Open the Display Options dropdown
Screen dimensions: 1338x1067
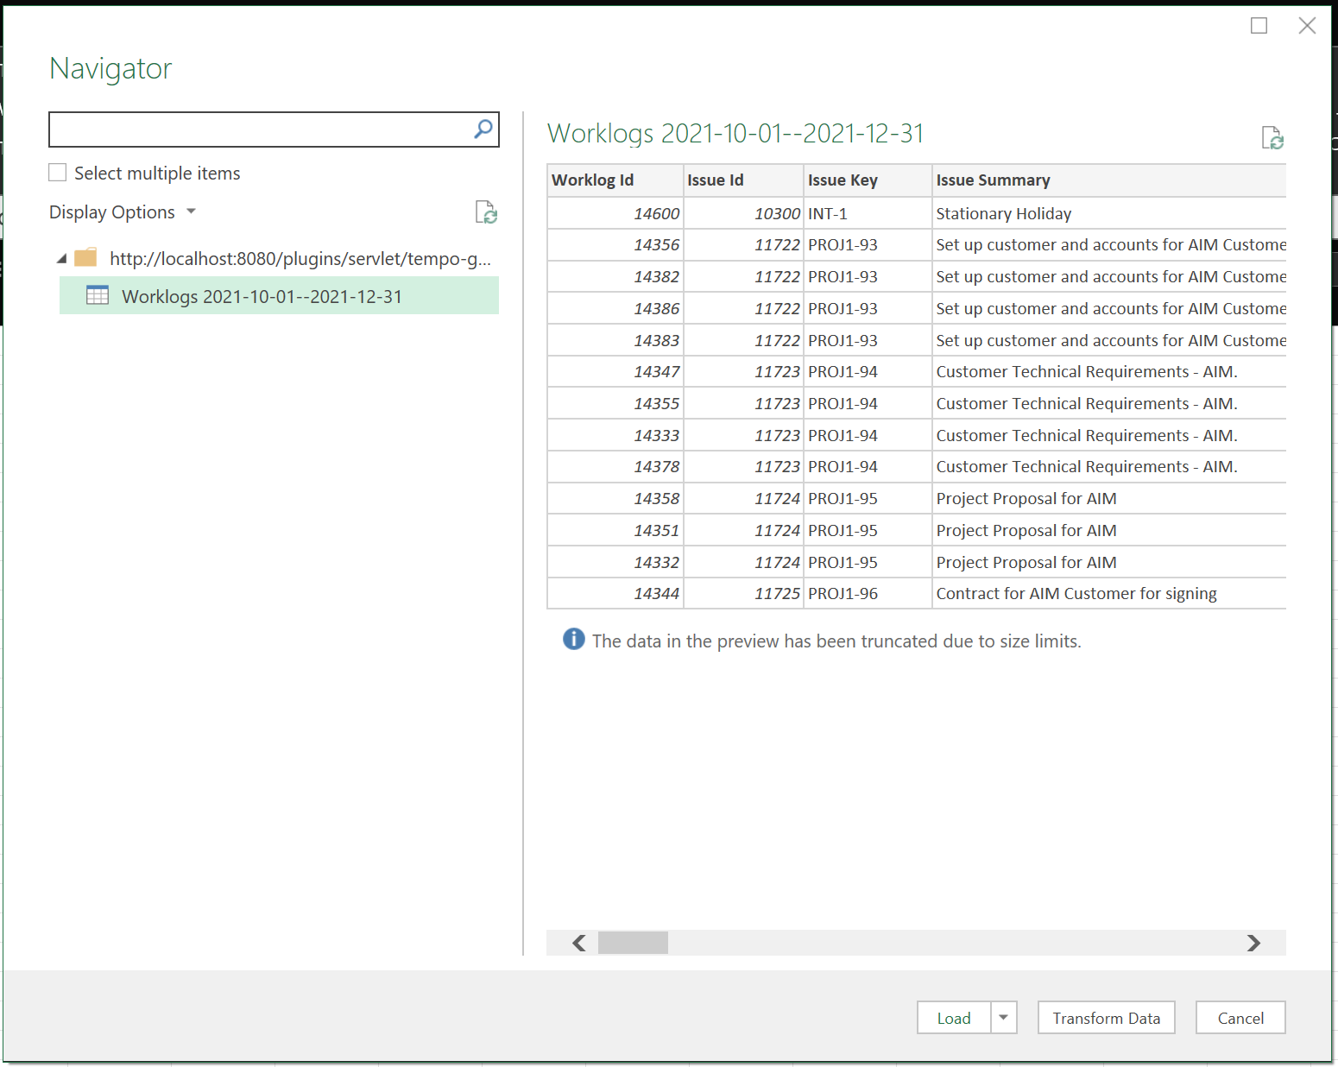point(123,212)
